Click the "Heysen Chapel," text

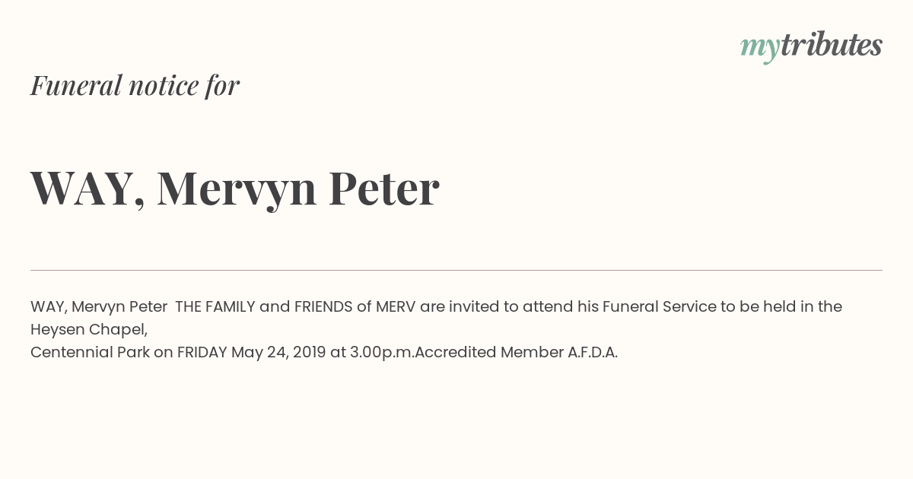pyautogui.click(x=89, y=330)
